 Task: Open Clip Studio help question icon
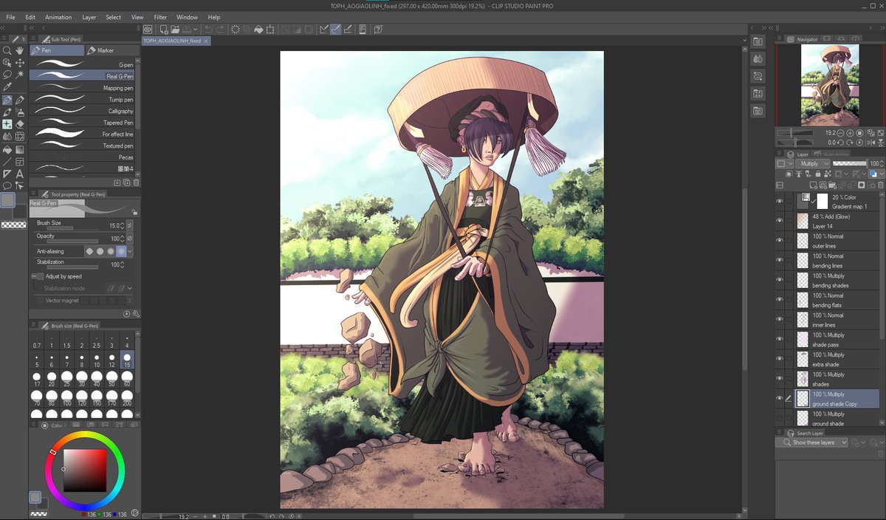click(x=378, y=30)
